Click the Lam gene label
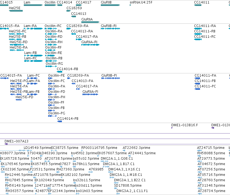Viewport: 230px width, 195px height. click(x=27, y=2)
